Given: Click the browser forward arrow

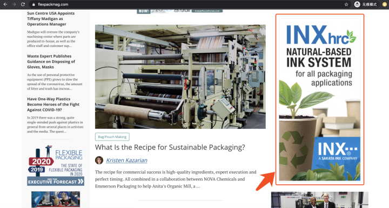Looking at the screenshot, I should (14, 4).
